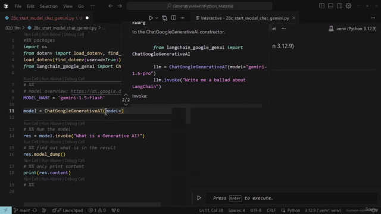Open editor more actions ellipsis

pyautogui.click(x=183, y=18)
